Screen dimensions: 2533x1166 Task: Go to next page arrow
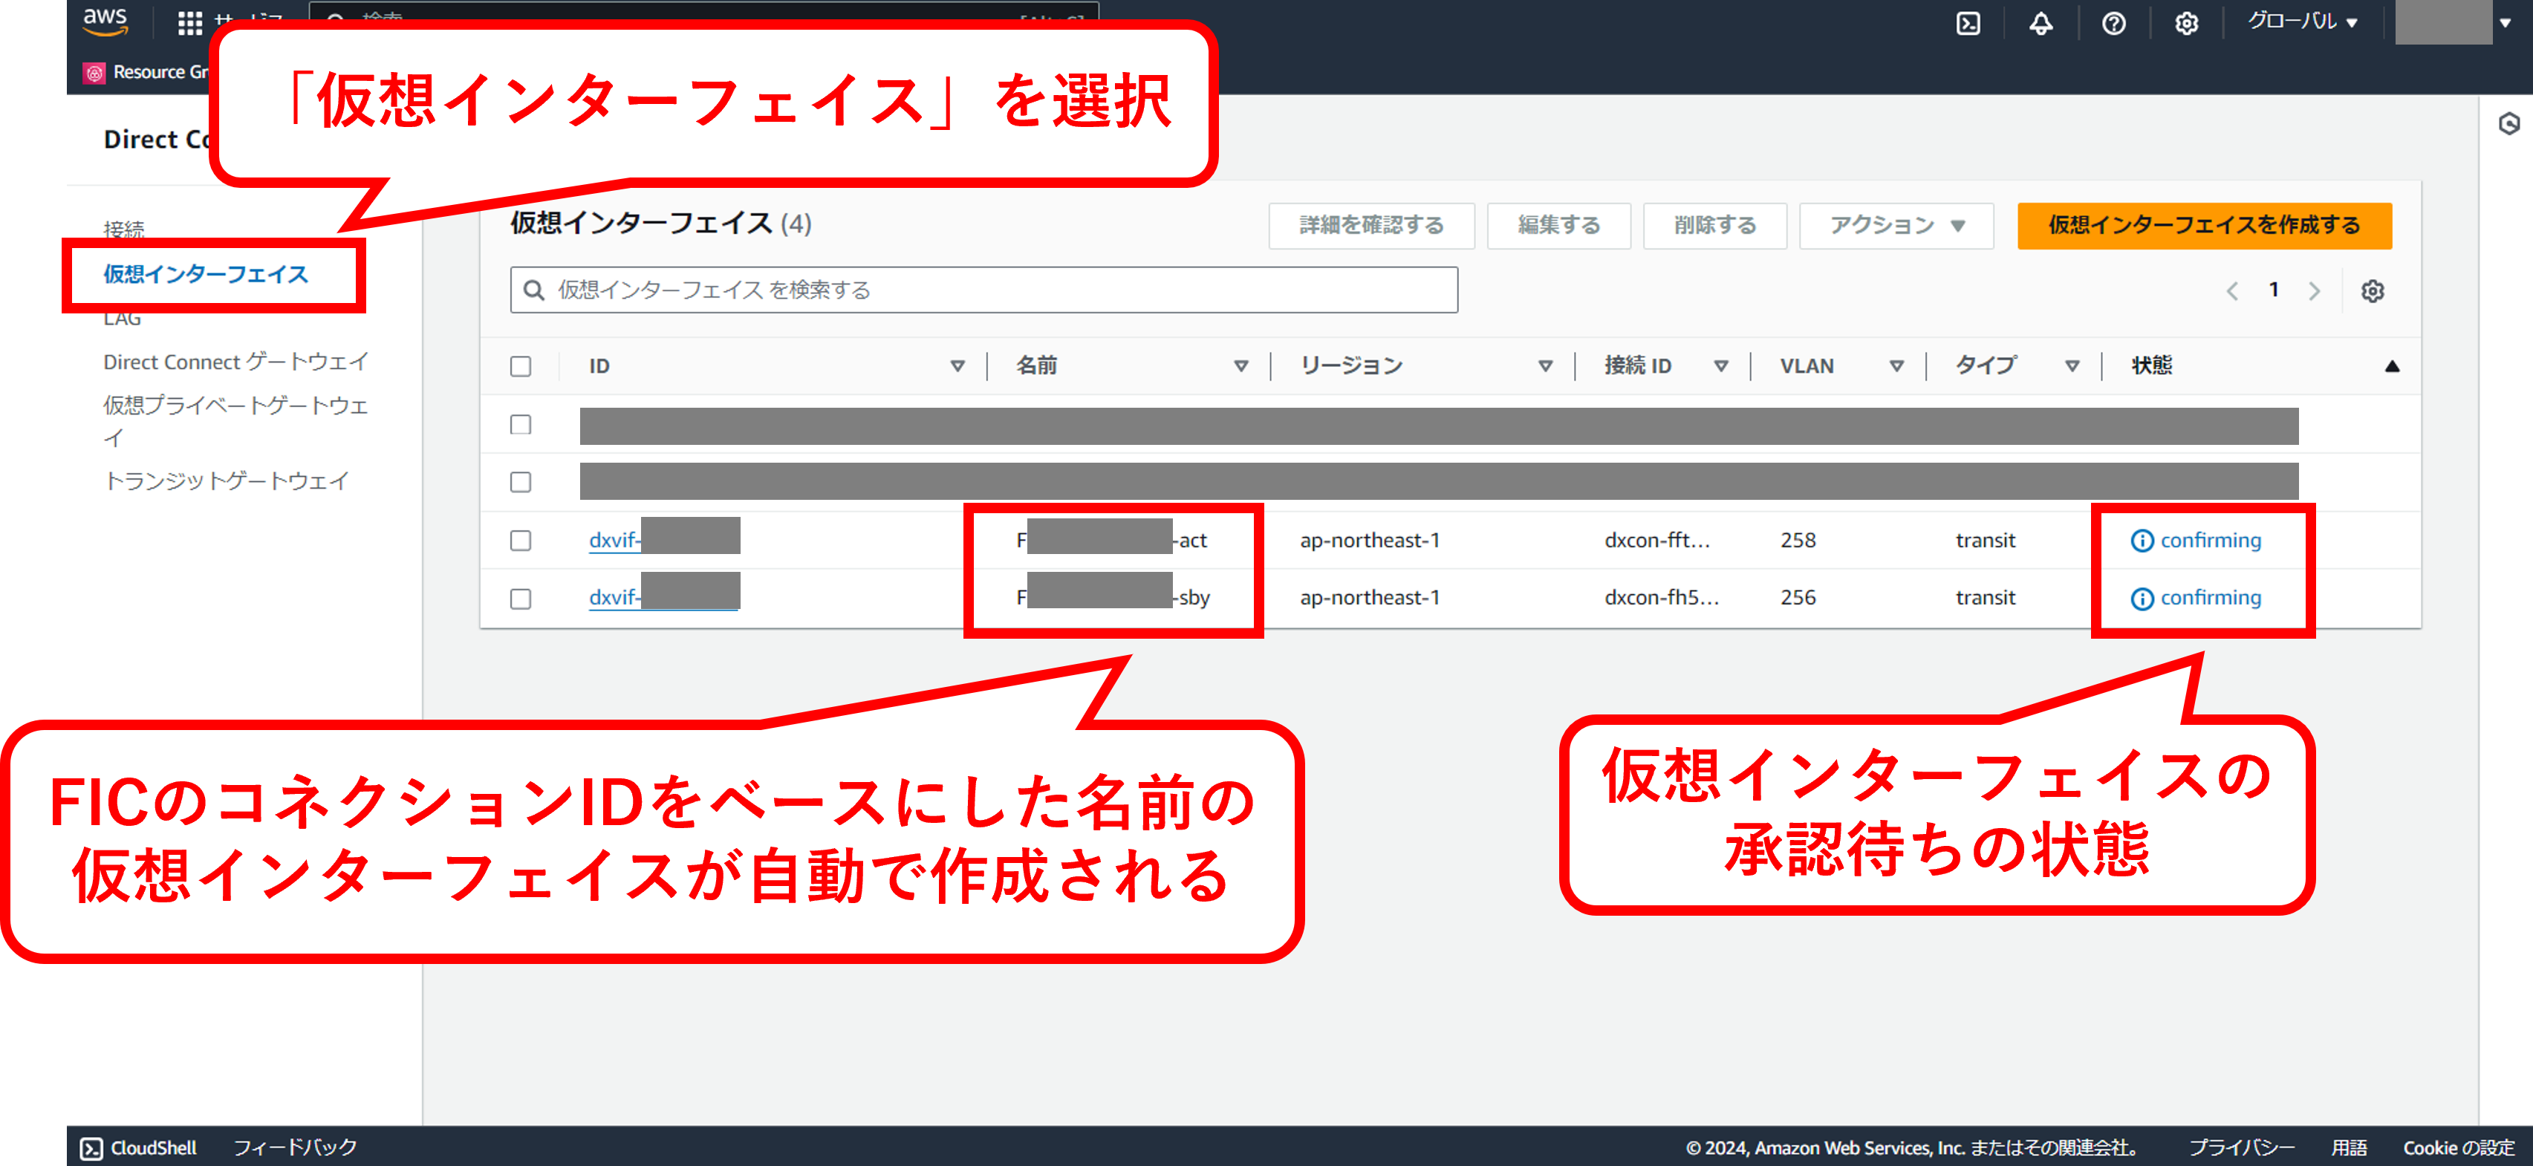pos(2315,291)
